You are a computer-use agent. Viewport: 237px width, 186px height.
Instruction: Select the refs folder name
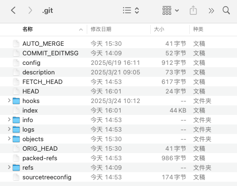[28, 168]
